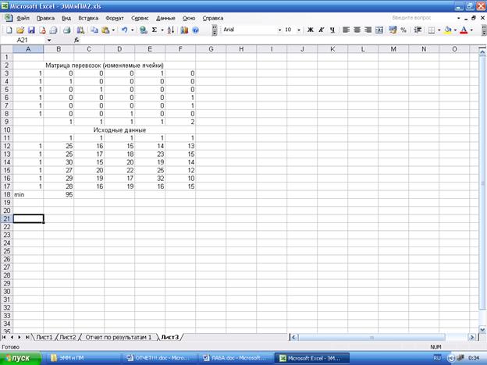
Task: Center the cell text
Action: tap(357, 30)
